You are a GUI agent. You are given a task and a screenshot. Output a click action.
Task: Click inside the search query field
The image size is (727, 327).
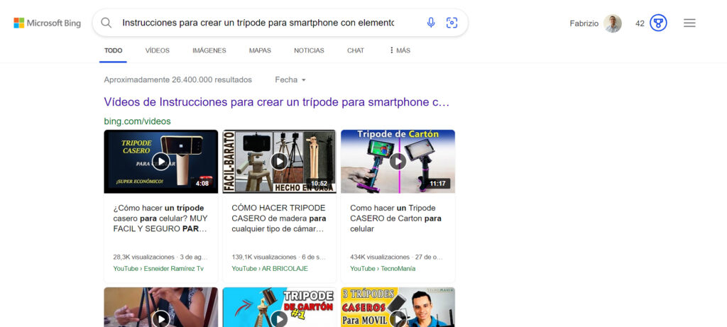[x=257, y=23]
